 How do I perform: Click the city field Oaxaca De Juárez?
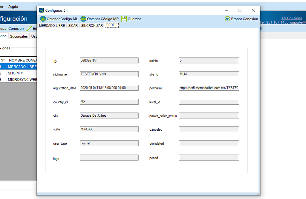(x=109, y=115)
